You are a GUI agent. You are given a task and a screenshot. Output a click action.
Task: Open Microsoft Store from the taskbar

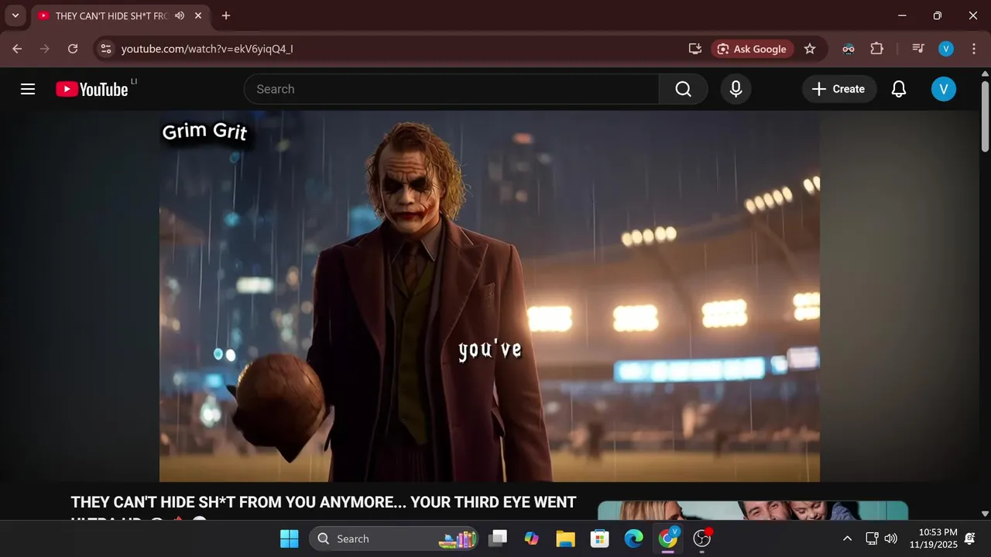(x=599, y=538)
